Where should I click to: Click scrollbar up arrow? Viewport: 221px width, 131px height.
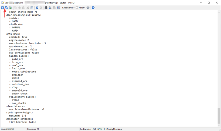click(219, 11)
